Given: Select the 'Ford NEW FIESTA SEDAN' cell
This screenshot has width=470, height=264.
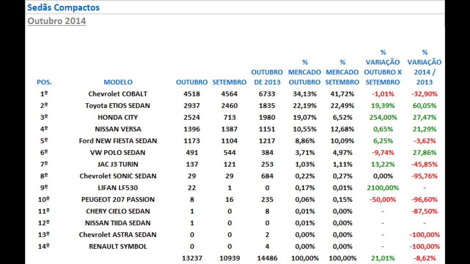Looking at the screenshot, I should (x=118, y=141).
